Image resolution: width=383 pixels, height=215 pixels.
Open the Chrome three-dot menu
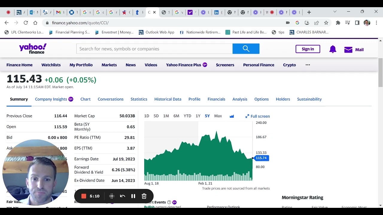click(376, 23)
